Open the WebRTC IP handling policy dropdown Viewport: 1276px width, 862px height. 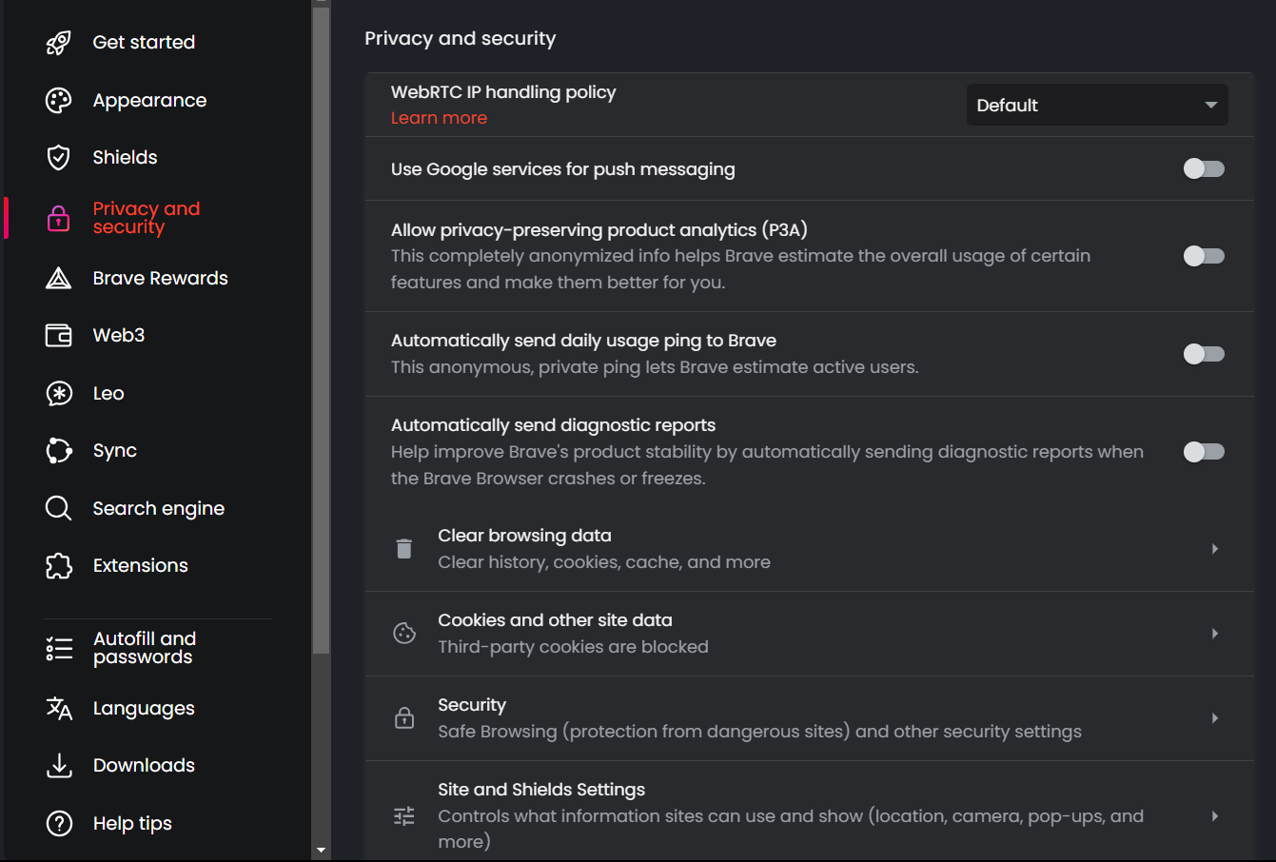point(1097,105)
